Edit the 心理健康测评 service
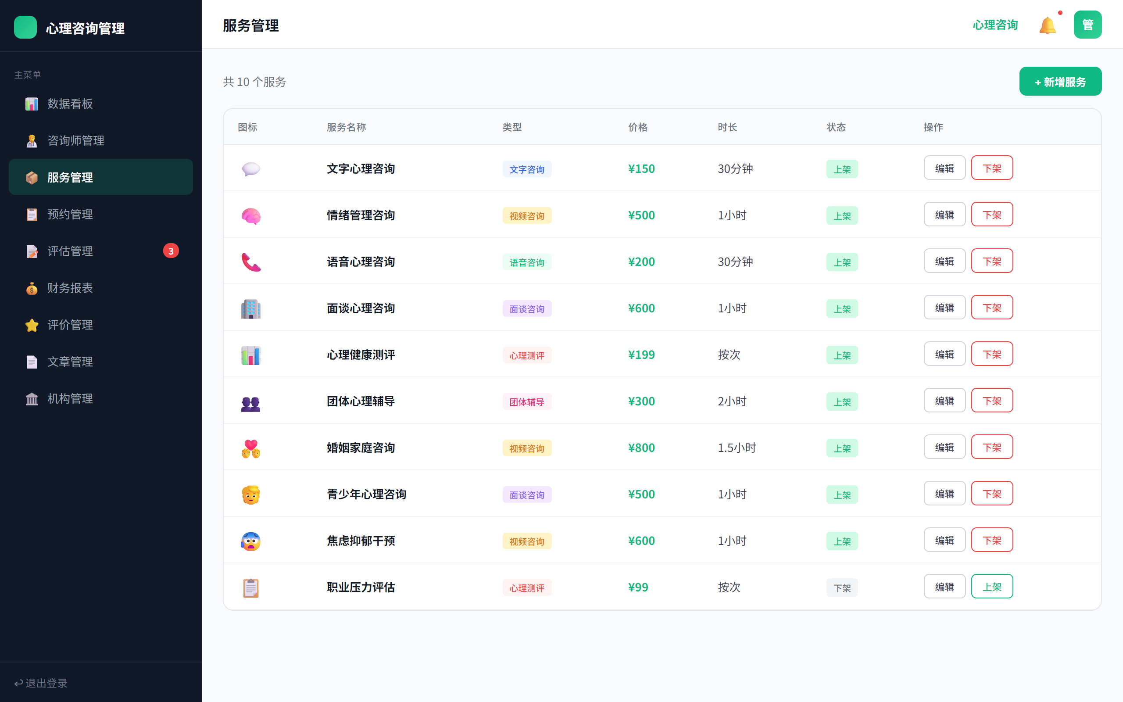The image size is (1123, 702). point(944,354)
